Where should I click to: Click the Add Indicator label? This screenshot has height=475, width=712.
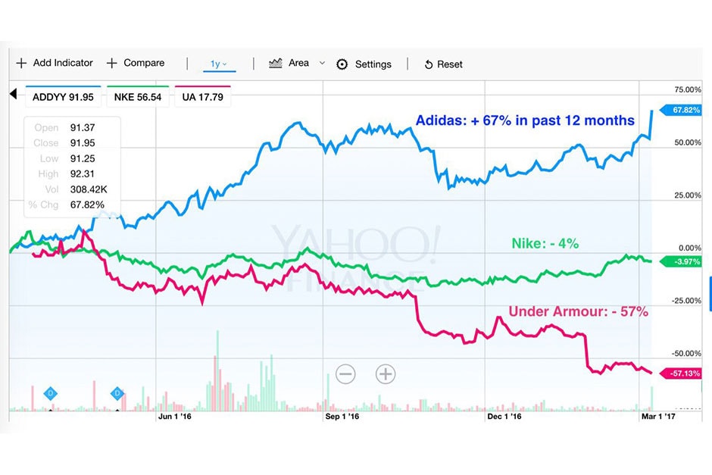point(63,64)
